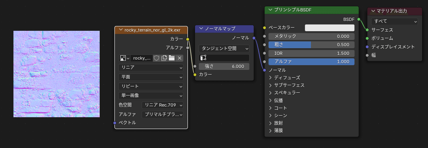
Task: Click the 幅 input socket
Action: 367,55
